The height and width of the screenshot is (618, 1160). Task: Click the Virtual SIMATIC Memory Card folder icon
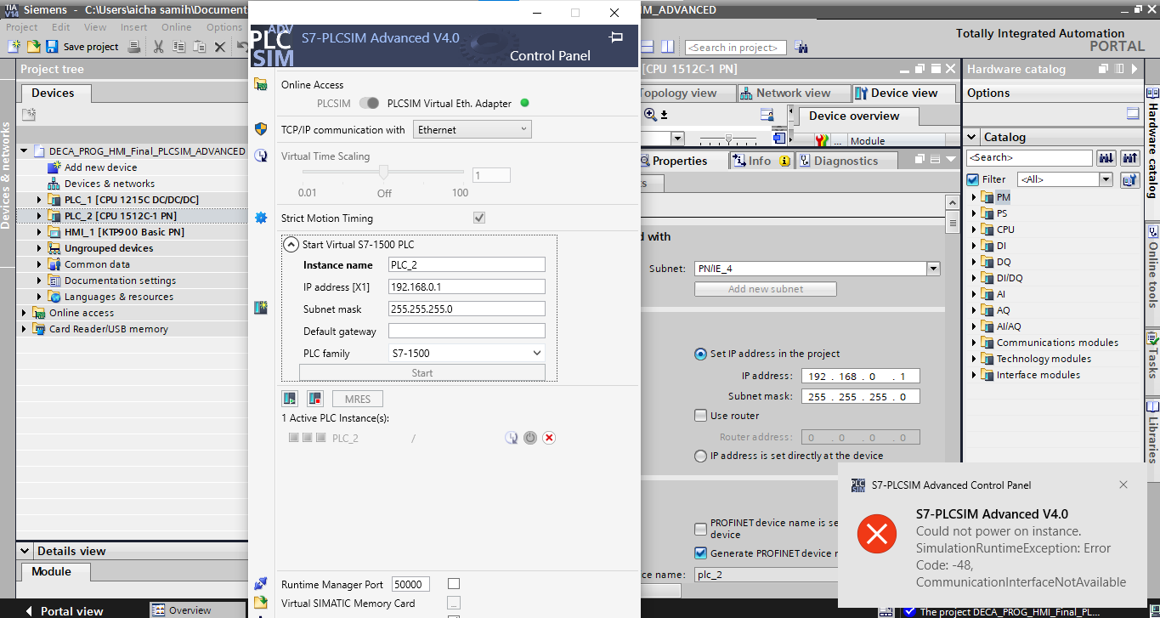[261, 603]
